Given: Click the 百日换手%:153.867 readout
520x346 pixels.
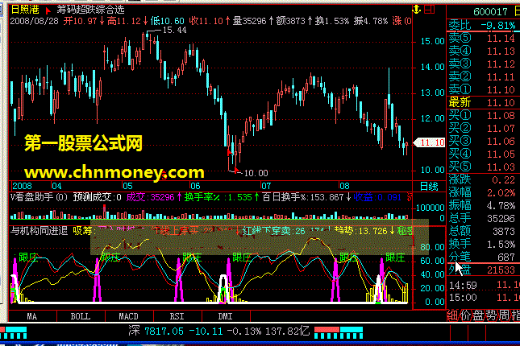Looking at the screenshot, I should pyautogui.click(x=303, y=197).
